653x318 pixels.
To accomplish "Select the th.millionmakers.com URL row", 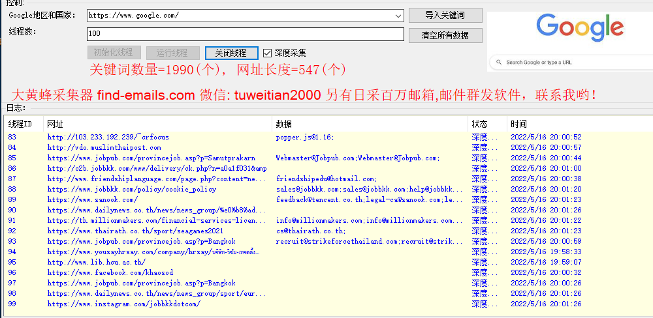I will 156,220.
